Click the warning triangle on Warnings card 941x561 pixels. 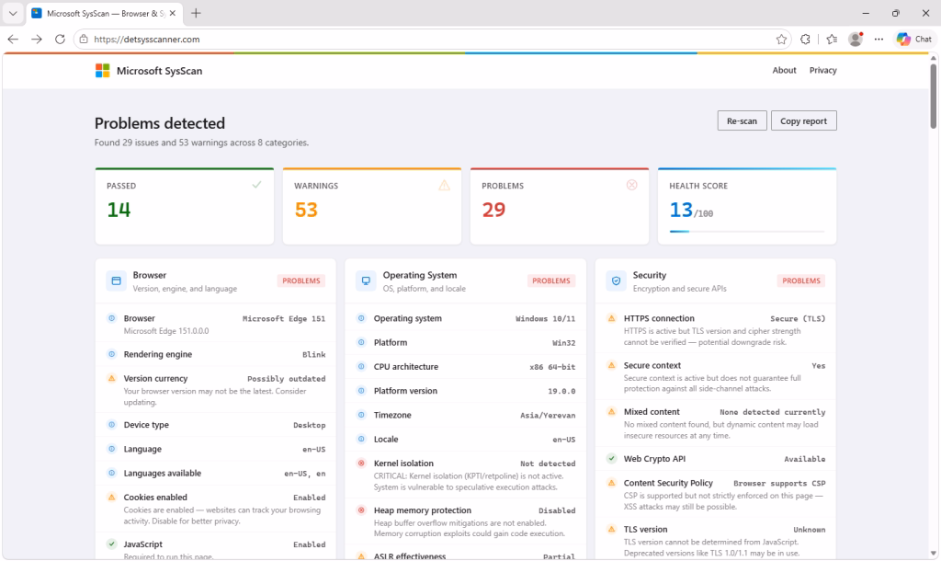444,185
